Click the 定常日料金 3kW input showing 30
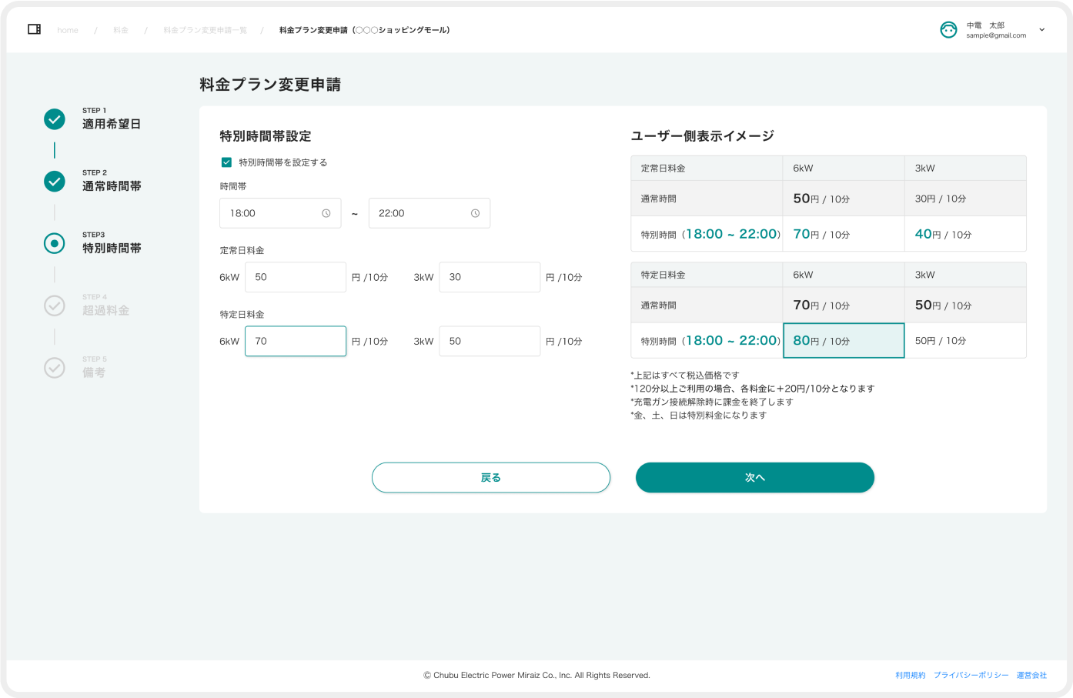The width and height of the screenshot is (1073, 698). [490, 277]
